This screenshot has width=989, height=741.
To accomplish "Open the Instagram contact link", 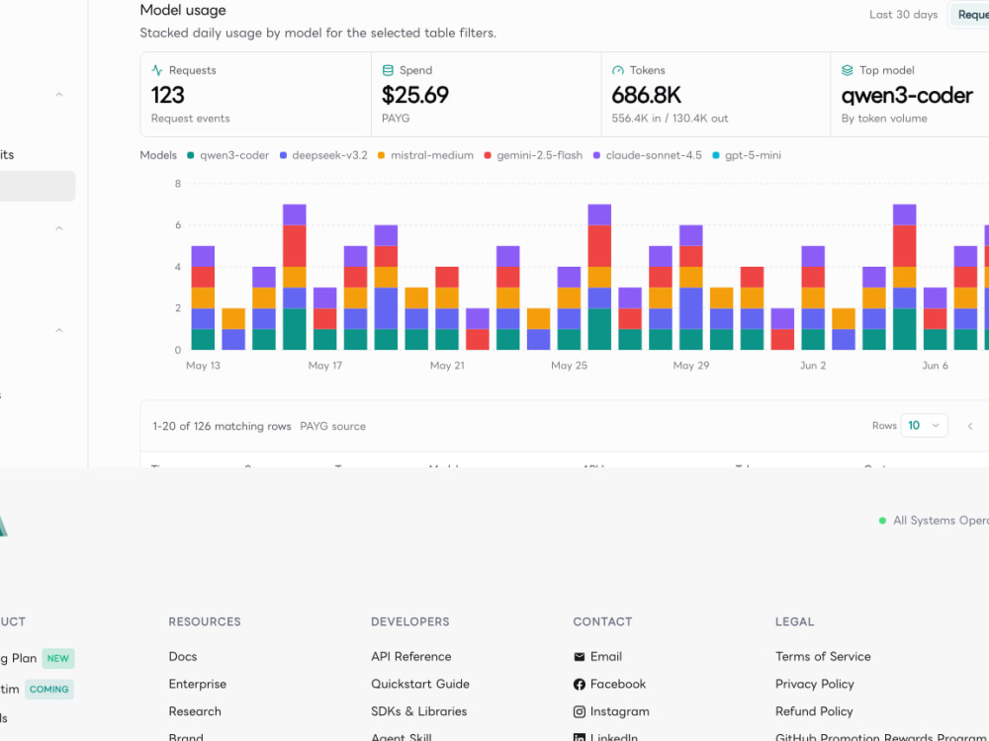I will 611,711.
